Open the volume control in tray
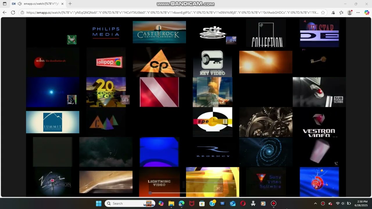Image resolution: width=372 pixels, height=209 pixels. tap(343, 203)
